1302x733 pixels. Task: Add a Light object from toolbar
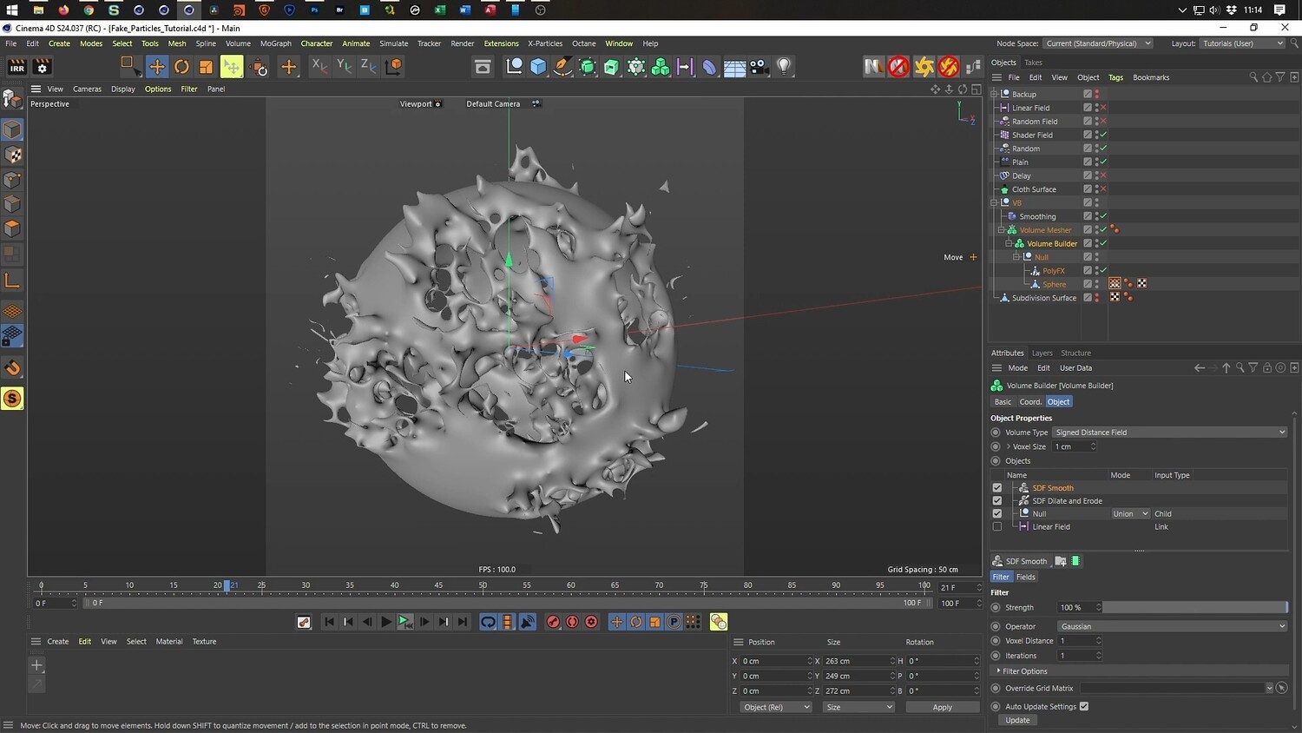click(784, 67)
